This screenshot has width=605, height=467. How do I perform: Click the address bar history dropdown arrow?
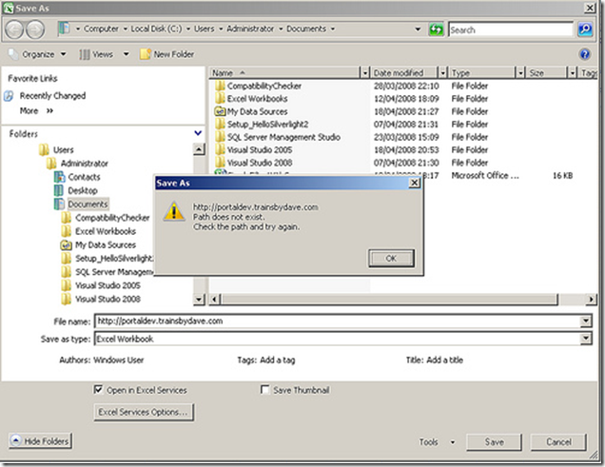tap(418, 29)
